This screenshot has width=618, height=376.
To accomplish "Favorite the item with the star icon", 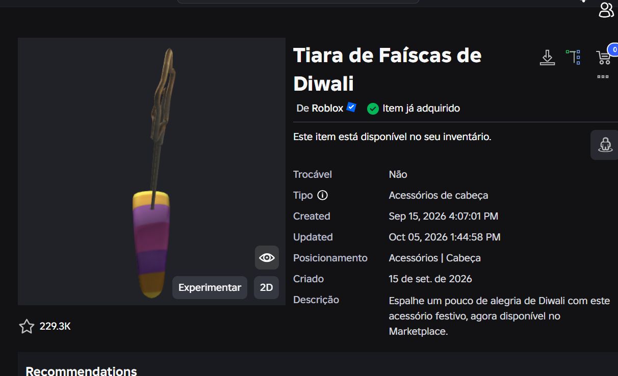I will (x=27, y=327).
